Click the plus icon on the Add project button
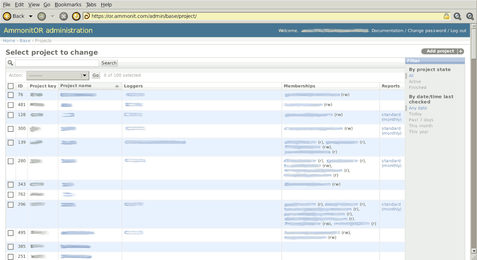Image resolution: width=477 pixels, height=260 pixels. click(461, 51)
